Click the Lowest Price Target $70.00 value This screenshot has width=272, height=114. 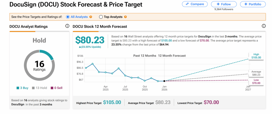211,102
